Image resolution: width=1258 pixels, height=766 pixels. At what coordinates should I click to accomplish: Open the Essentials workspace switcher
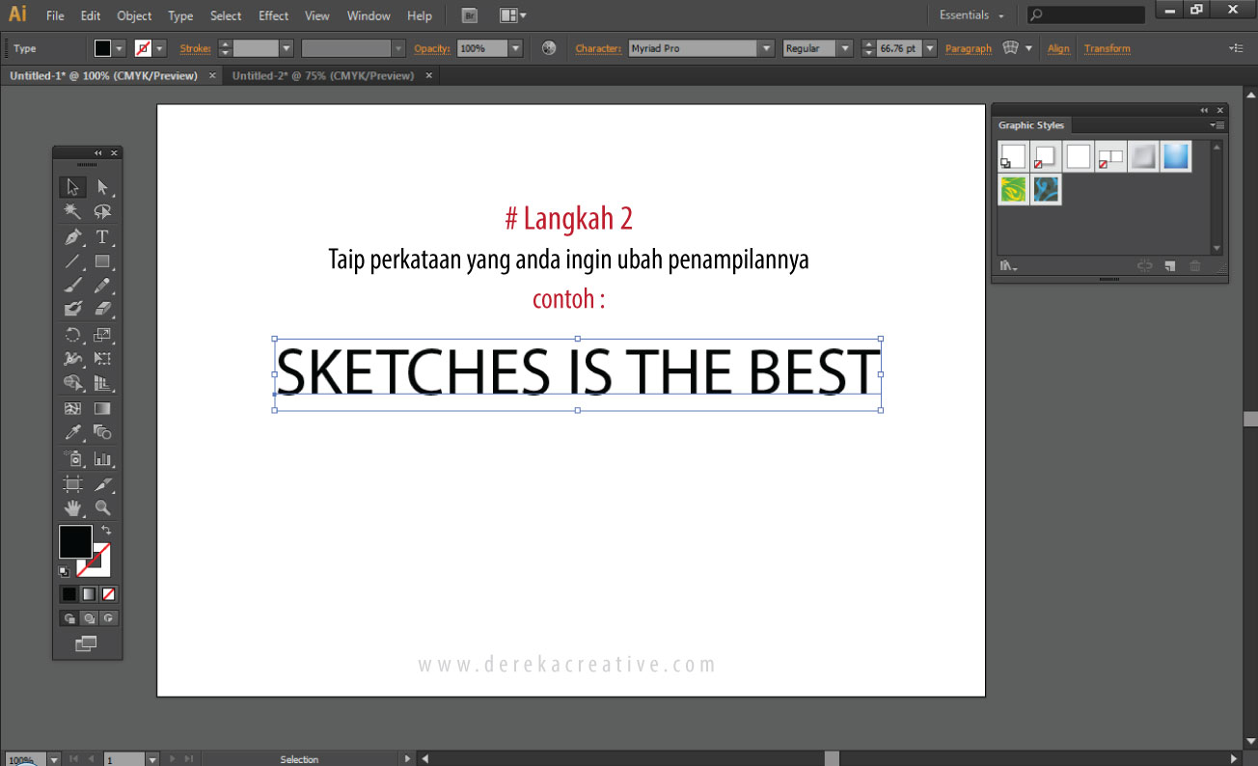[971, 15]
